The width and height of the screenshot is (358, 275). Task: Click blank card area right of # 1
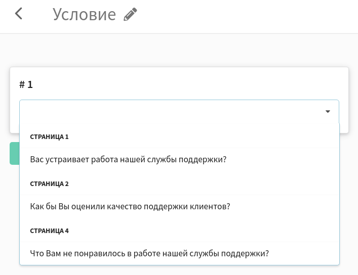click(189, 84)
